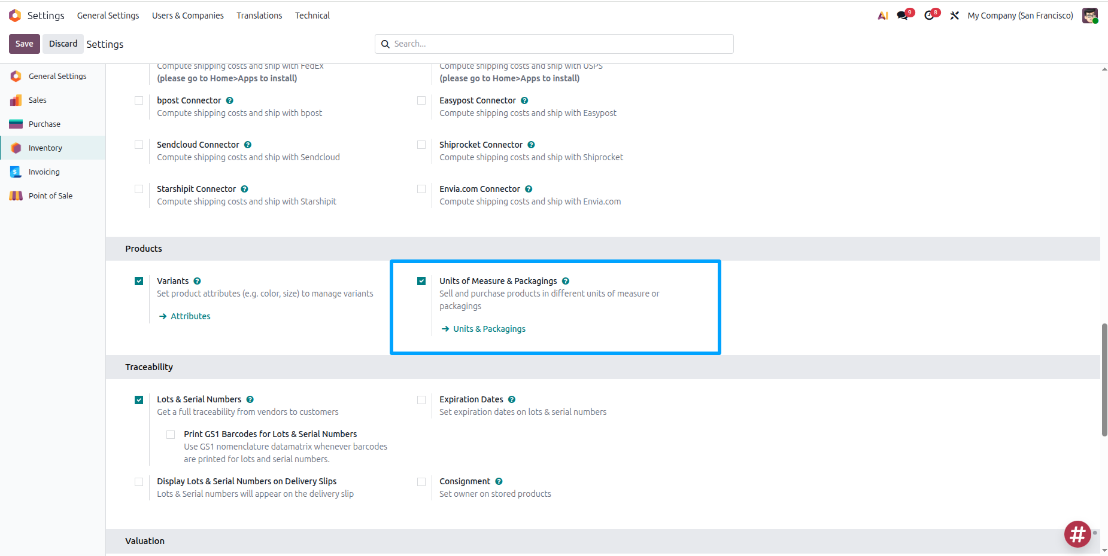Screen dimensions: 1108x556
Task: Click the debug tools icon
Action: coord(955,16)
